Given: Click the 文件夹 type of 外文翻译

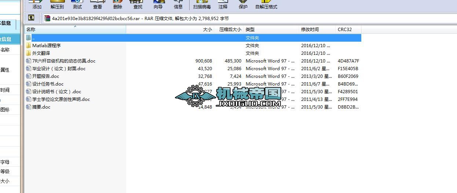Looking at the screenshot, I should [x=252, y=53].
